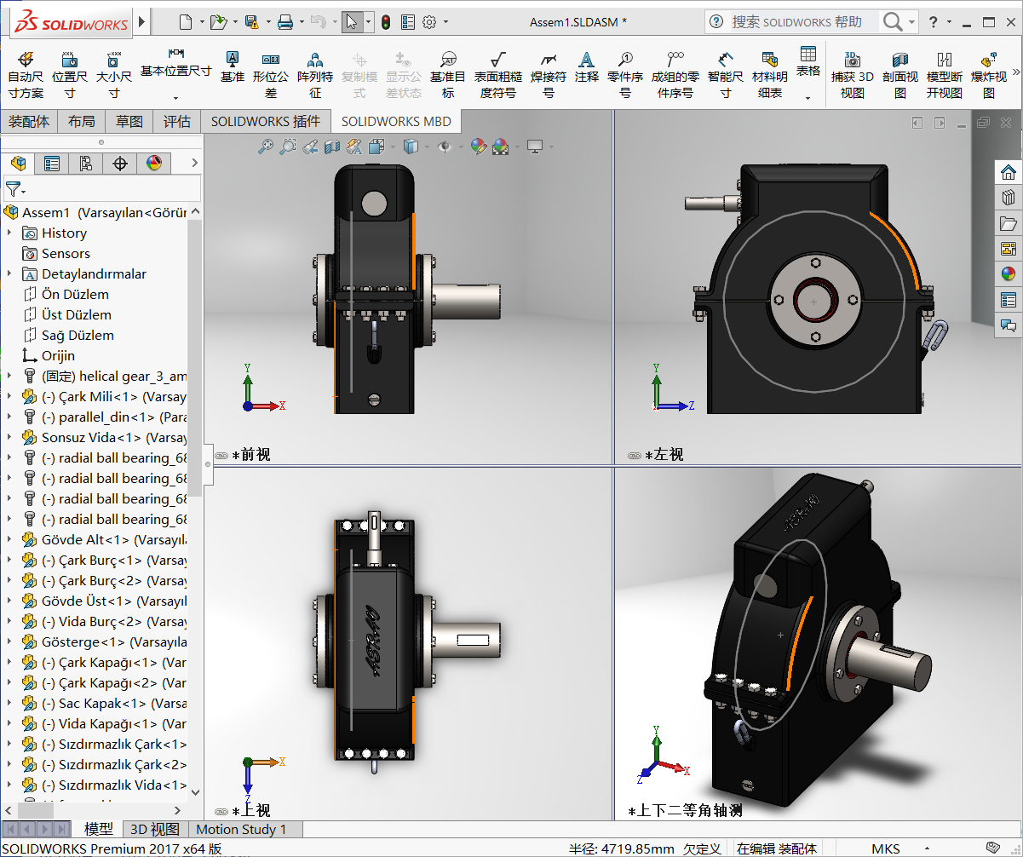Screen dimensions: 1023x857
Task: Add a Balloon (零件序号)
Action: (x=625, y=74)
